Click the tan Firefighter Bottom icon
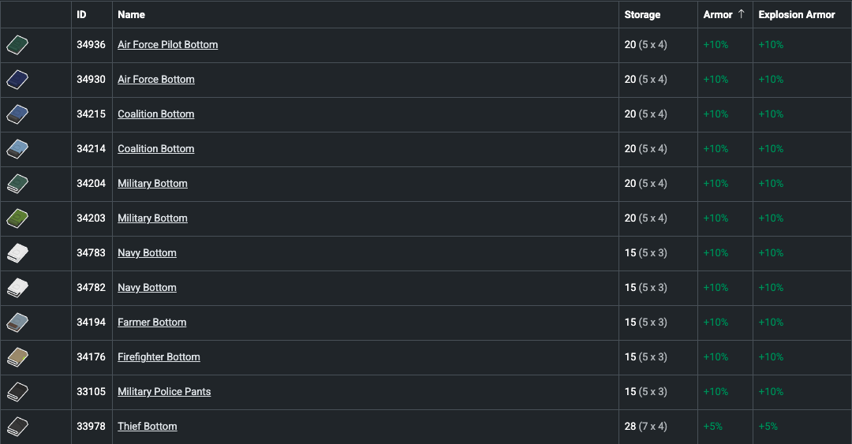 (x=17, y=357)
